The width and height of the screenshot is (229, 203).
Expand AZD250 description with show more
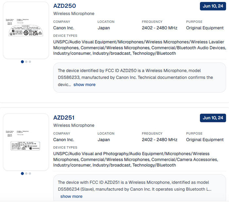coord(84,85)
